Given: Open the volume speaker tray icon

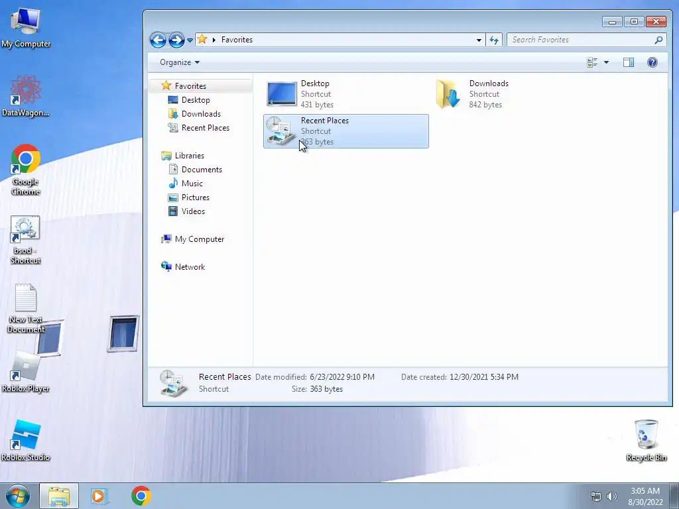Looking at the screenshot, I should coord(612,496).
